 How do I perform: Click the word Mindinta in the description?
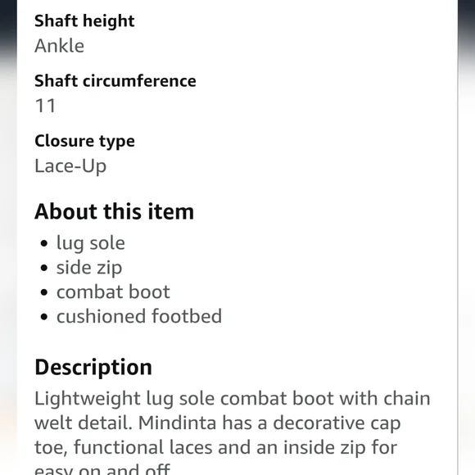pos(177,423)
